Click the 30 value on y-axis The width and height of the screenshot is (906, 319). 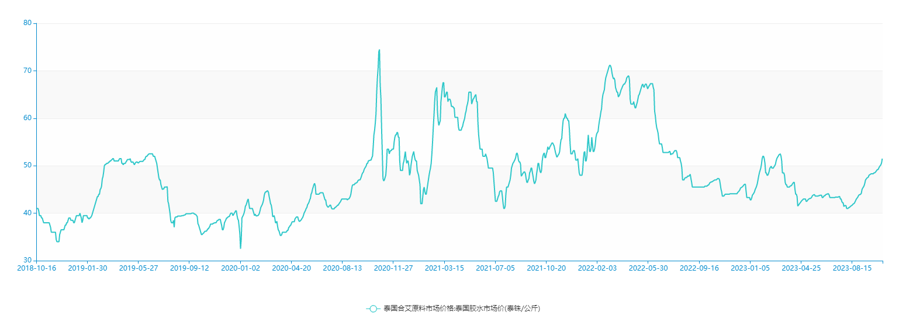tap(27, 260)
